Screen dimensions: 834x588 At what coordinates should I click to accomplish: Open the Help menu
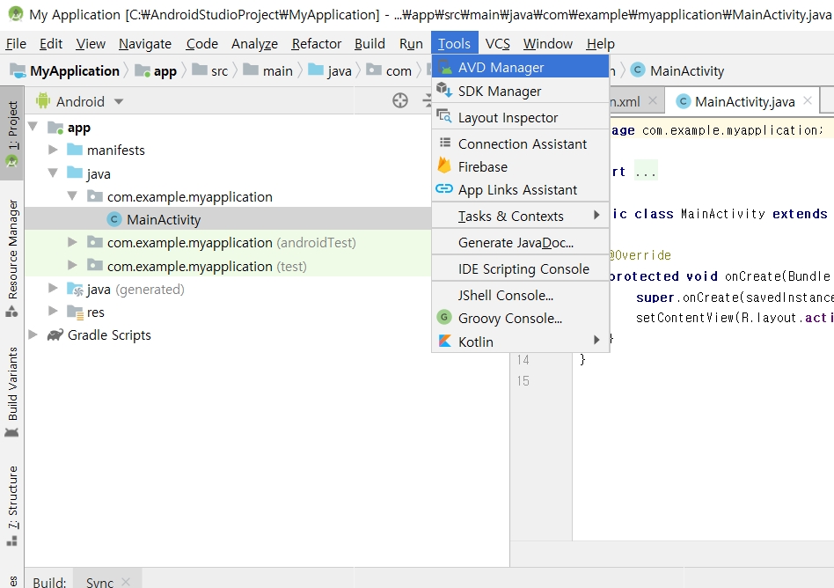[601, 44]
